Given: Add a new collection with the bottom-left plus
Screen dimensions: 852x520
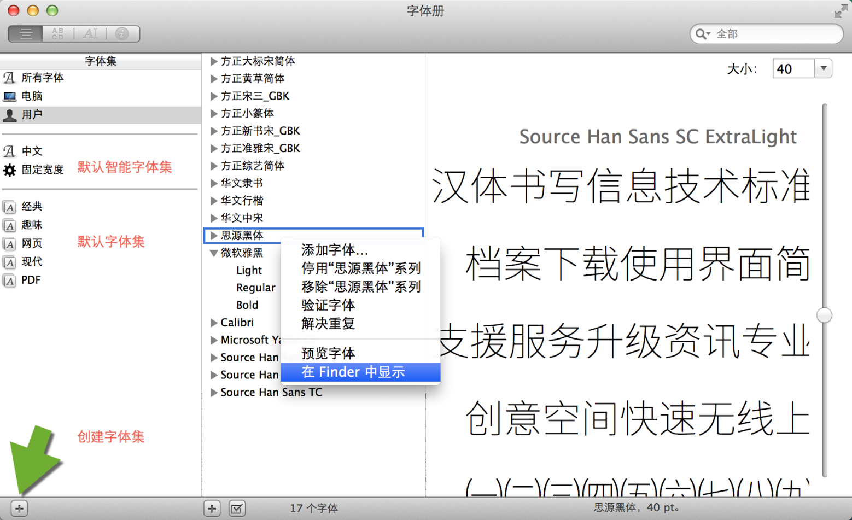Looking at the screenshot, I should click(x=19, y=509).
